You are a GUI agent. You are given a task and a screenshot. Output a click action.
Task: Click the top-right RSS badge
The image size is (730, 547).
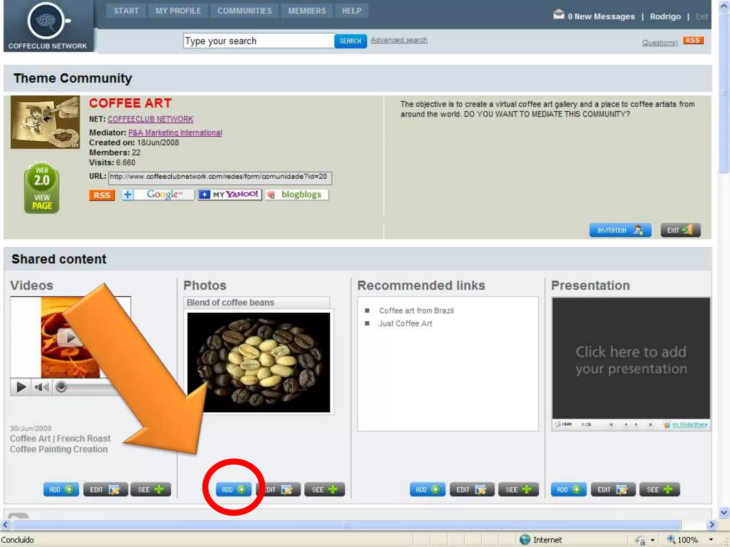(x=693, y=41)
